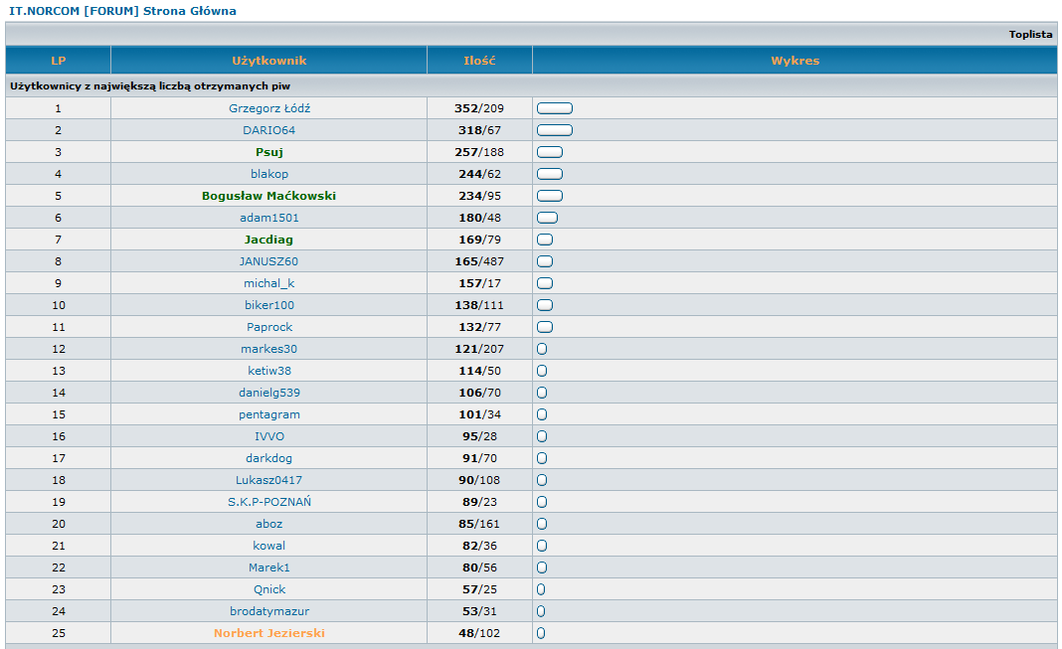Click the 48/102 count value
The height and width of the screenshot is (649, 1062).
479,633
